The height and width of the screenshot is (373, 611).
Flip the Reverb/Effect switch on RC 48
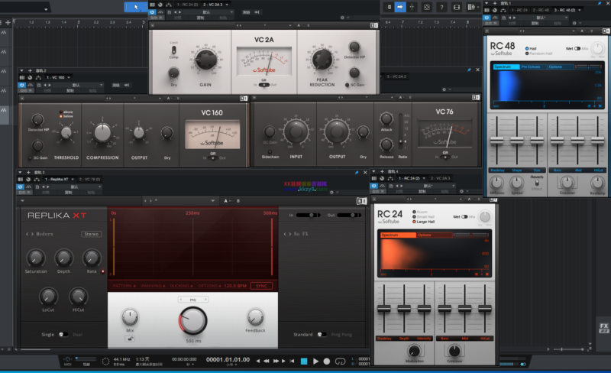pyautogui.click(x=537, y=183)
